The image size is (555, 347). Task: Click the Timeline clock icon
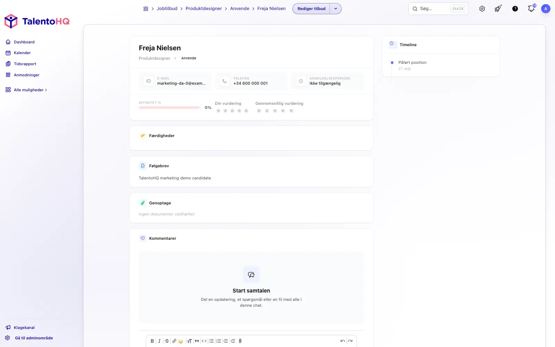pos(392,44)
